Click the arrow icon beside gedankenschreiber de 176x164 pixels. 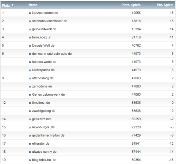point(30,136)
